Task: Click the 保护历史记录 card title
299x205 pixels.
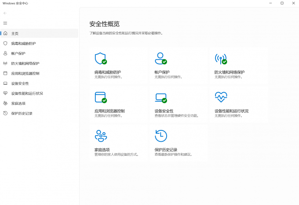Action: (x=166, y=150)
